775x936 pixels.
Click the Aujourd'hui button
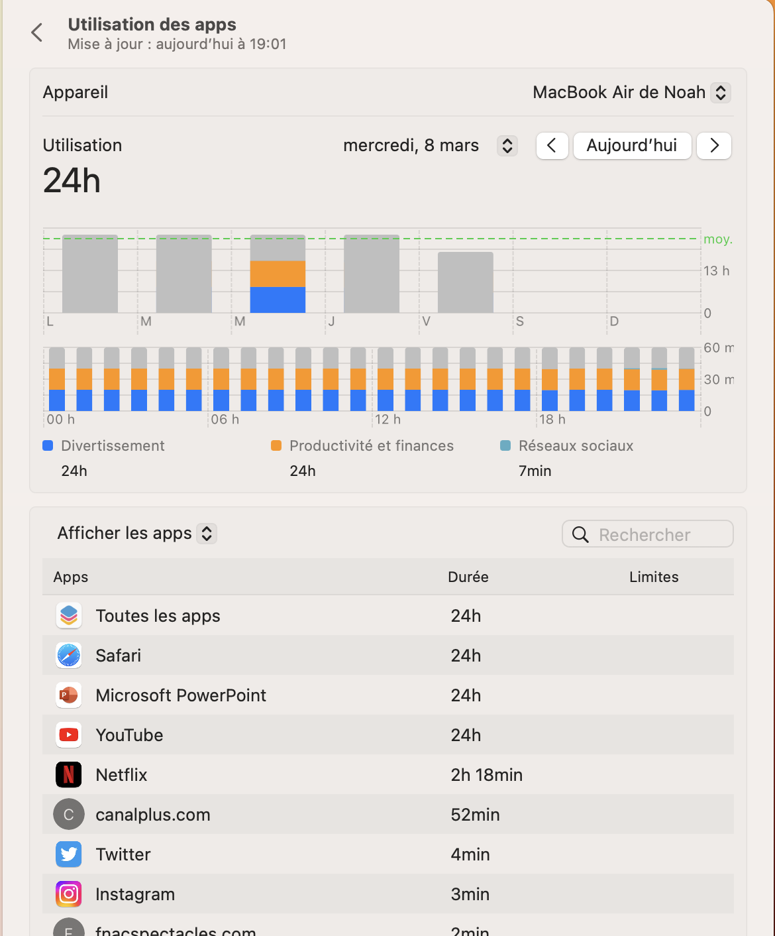point(632,145)
